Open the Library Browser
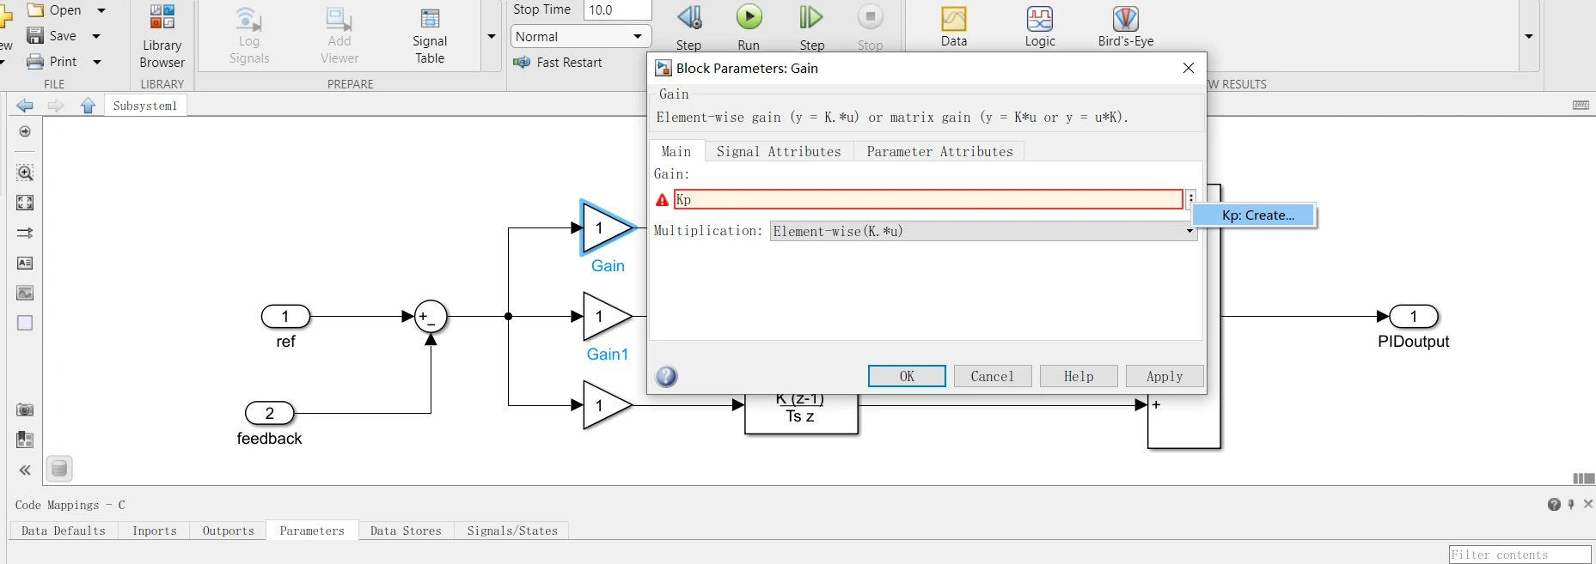The width and height of the screenshot is (1596, 564). pos(162,36)
